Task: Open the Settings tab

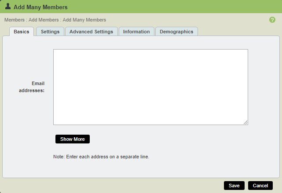Action: click(50, 32)
